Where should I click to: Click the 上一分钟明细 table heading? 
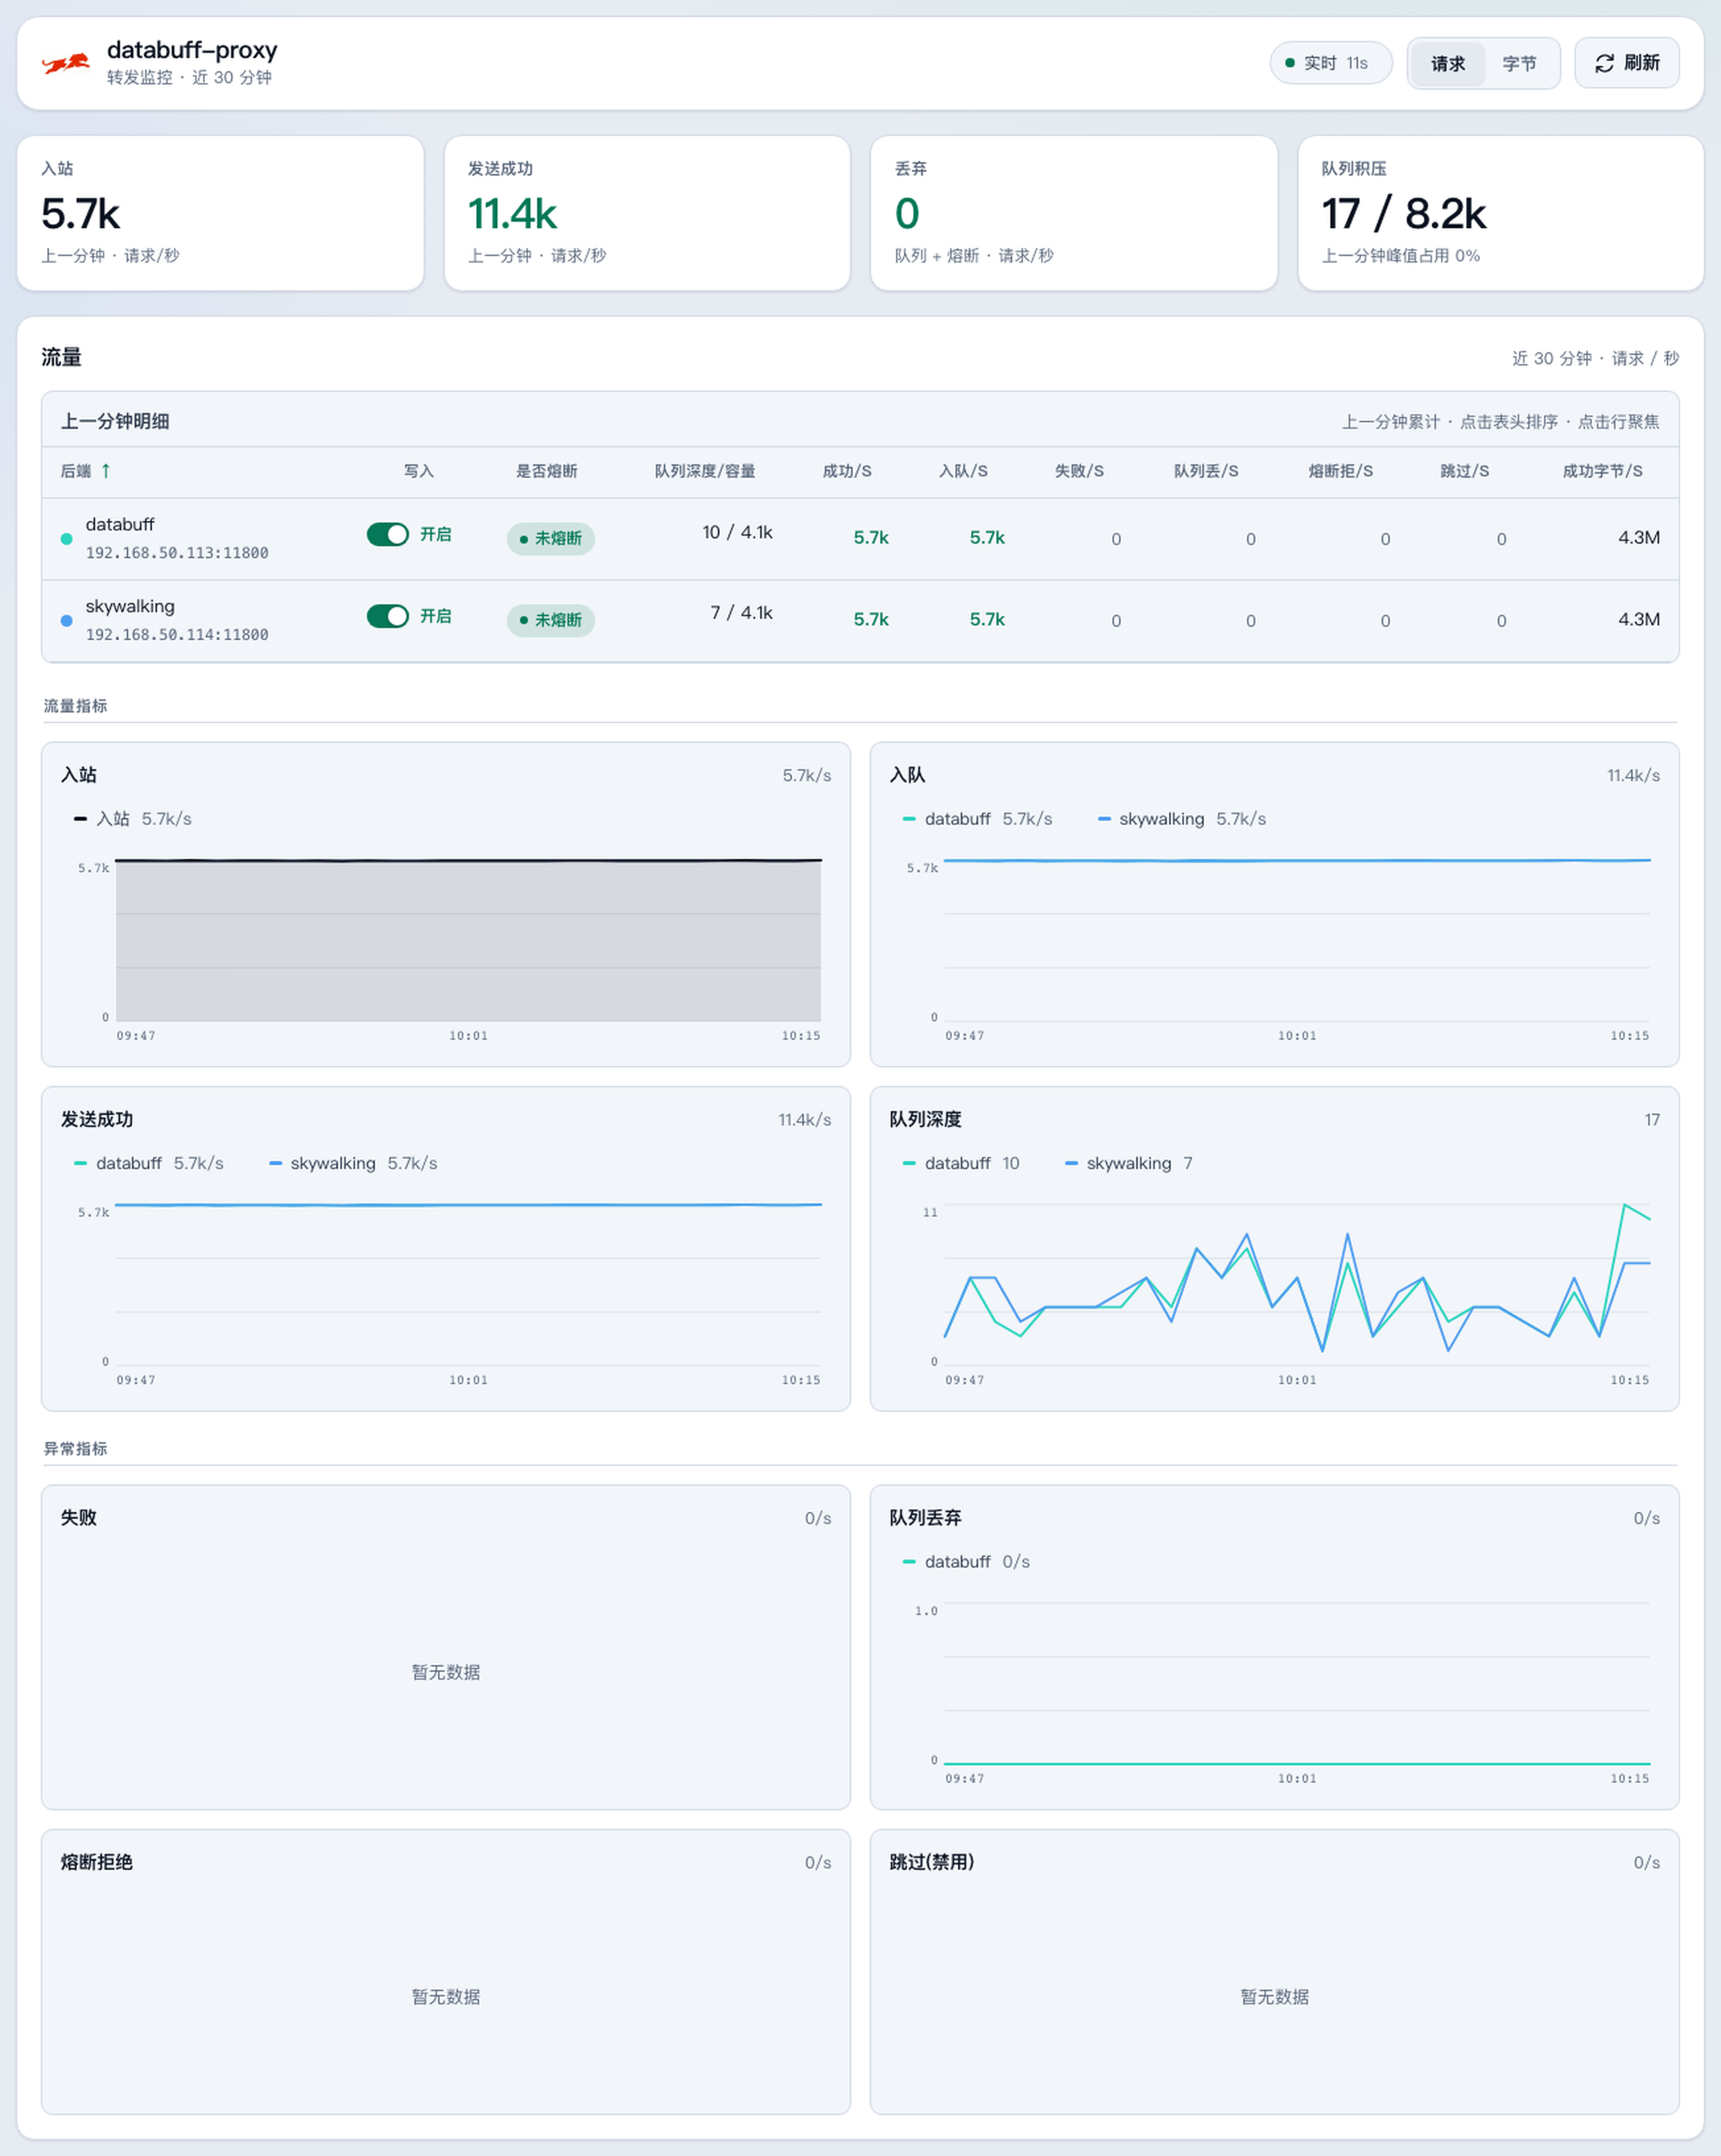pyautogui.click(x=115, y=422)
